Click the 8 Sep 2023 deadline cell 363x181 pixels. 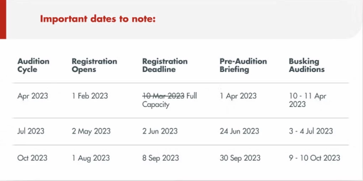(x=161, y=158)
